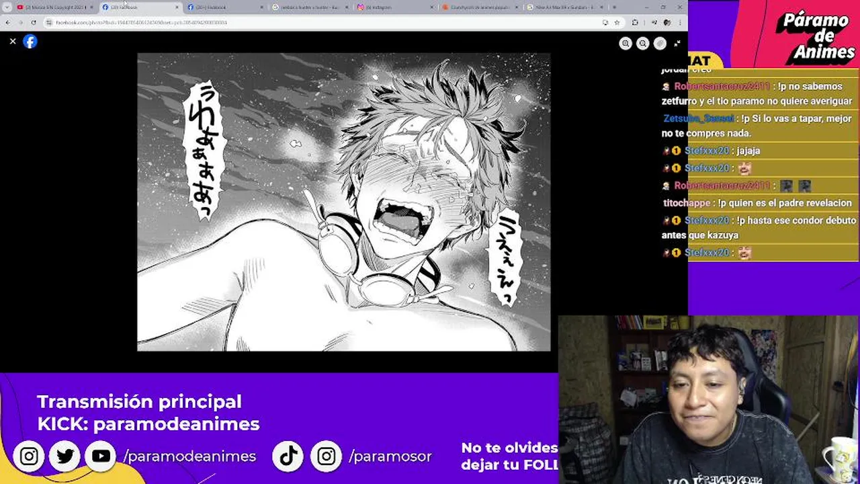This screenshot has width=860, height=484.
Task: Close the YouTube Música tab
Action: (92, 7)
